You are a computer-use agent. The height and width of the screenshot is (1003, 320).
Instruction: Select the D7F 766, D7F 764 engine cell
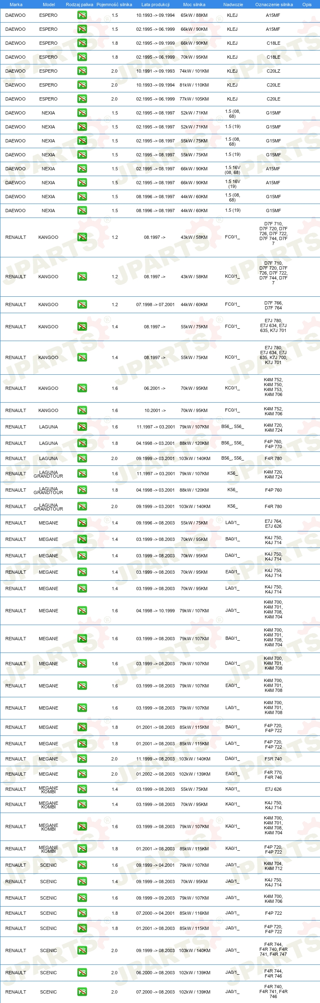click(x=273, y=305)
